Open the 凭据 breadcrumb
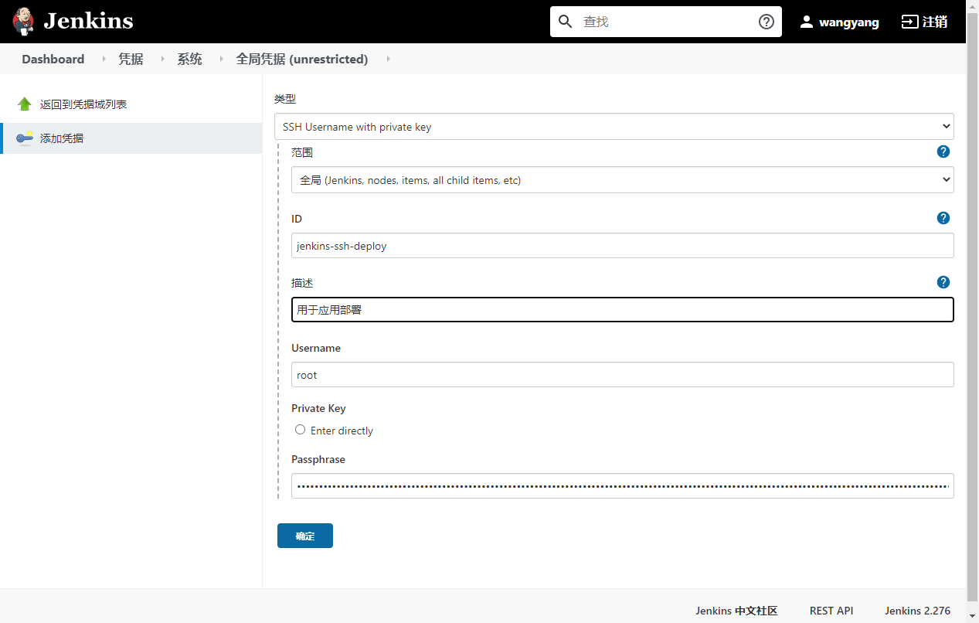Screen dimensions: 979x623 pos(131,59)
